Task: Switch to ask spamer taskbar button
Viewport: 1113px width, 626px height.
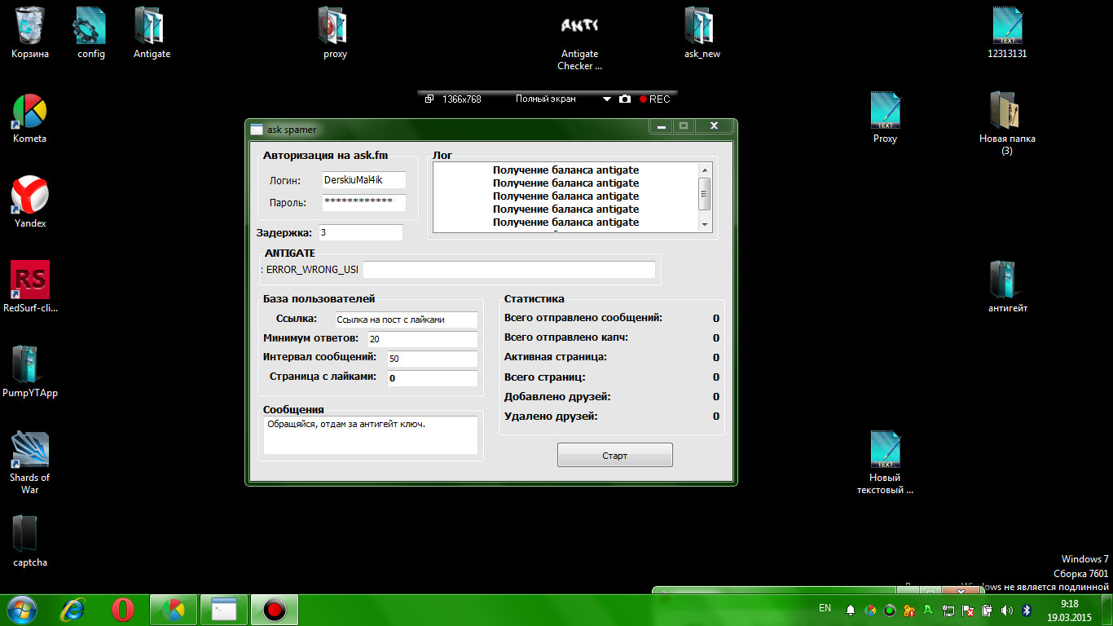Action: coord(224,610)
